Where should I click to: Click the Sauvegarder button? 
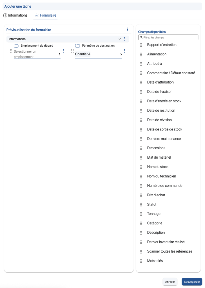tap(192, 282)
